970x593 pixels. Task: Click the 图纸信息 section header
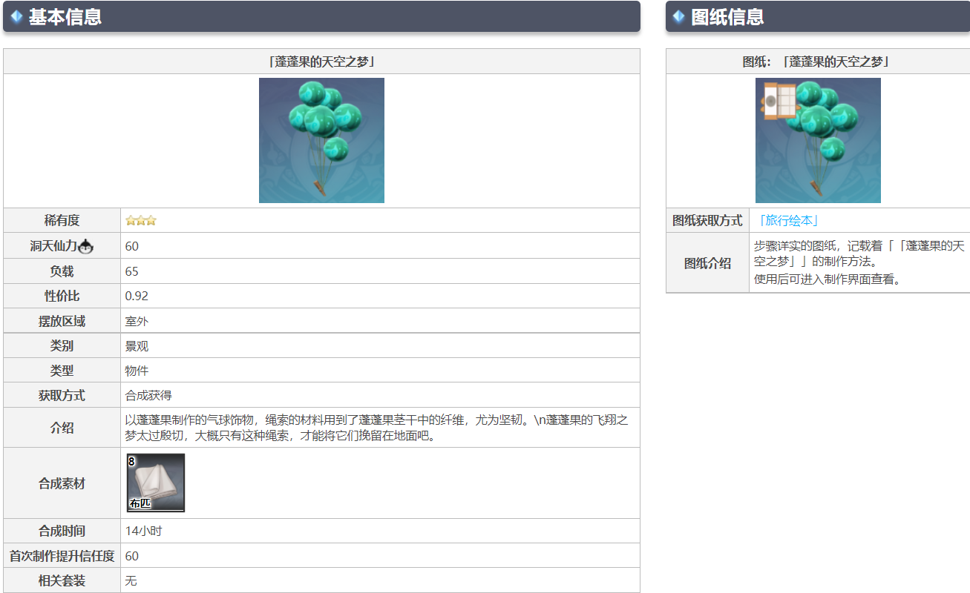pyautogui.click(x=727, y=16)
